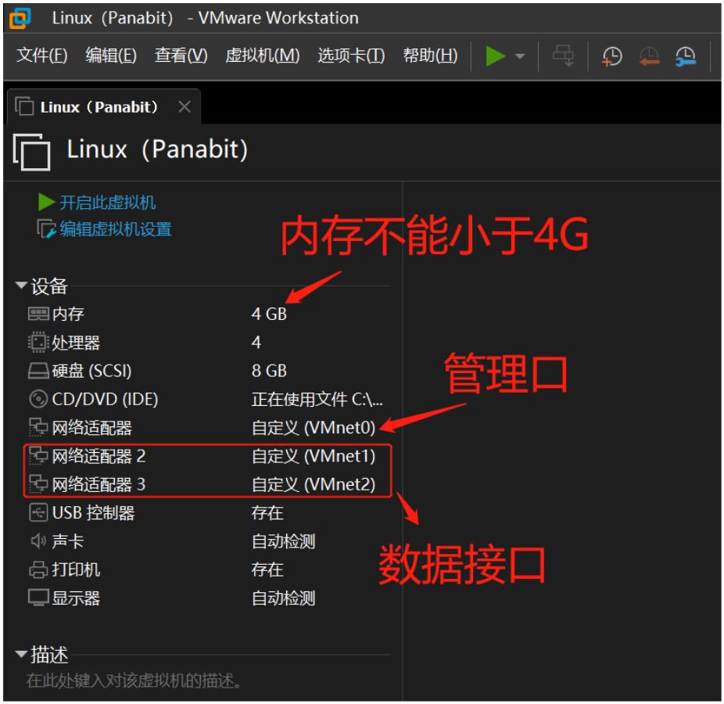Click the 自定义 (VMnet2) value
This screenshot has width=724, height=704.
[x=314, y=484]
